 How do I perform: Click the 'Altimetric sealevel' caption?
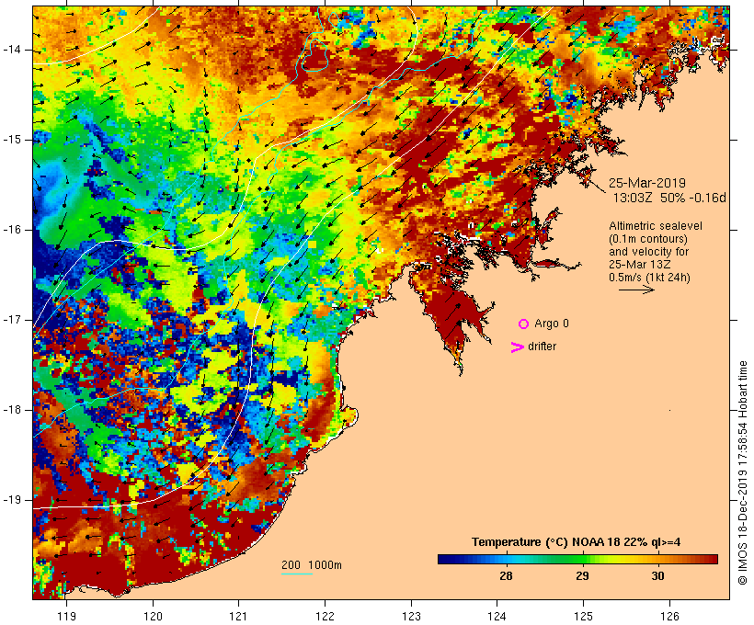656,226
